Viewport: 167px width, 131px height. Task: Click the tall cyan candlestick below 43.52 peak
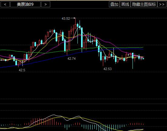point(82,37)
